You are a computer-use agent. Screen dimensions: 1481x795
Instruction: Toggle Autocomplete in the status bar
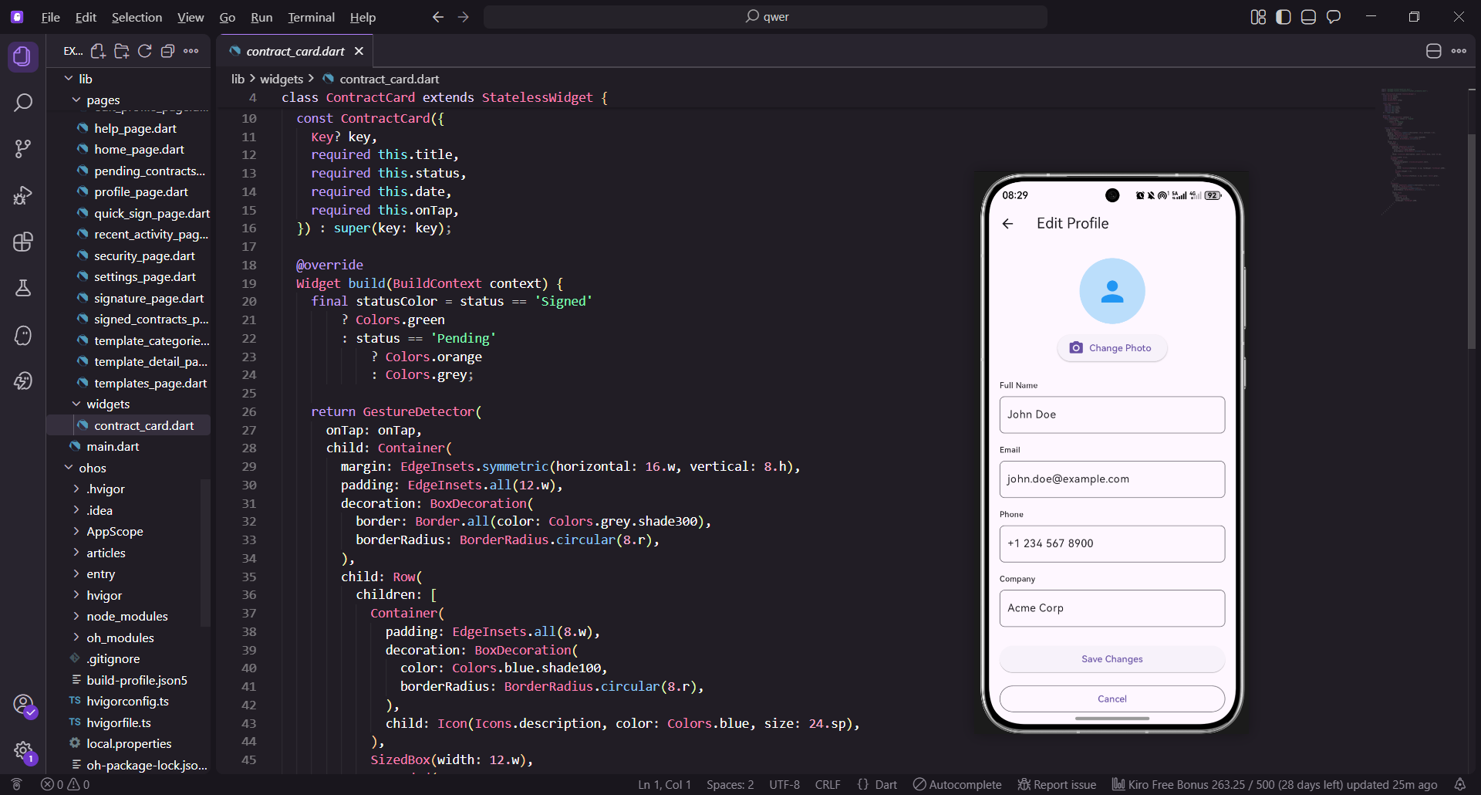957,784
